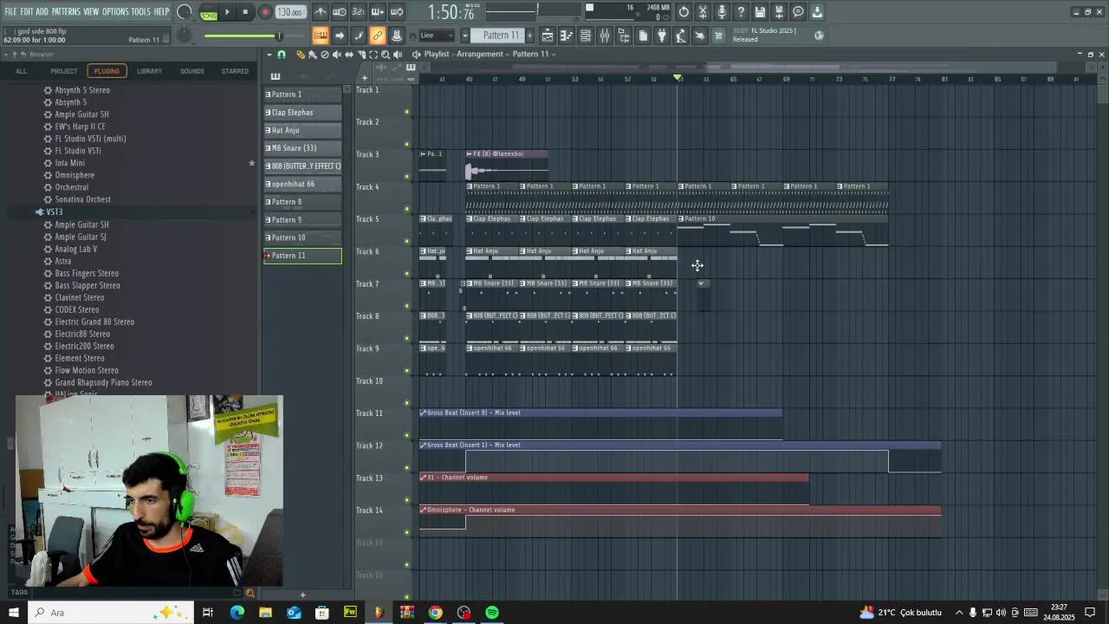Viewport: 1109px width, 624px height.
Task: Click the Stop button in transport
Action: pyautogui.click(x=246, y=12)
